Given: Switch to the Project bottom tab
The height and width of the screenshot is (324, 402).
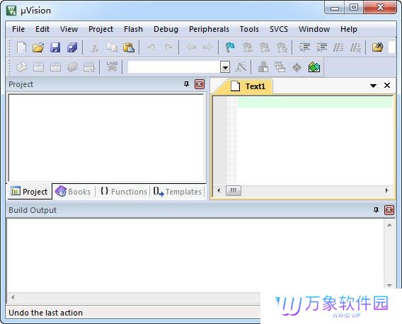Looking at the screenshot, I should coord(29,192).
